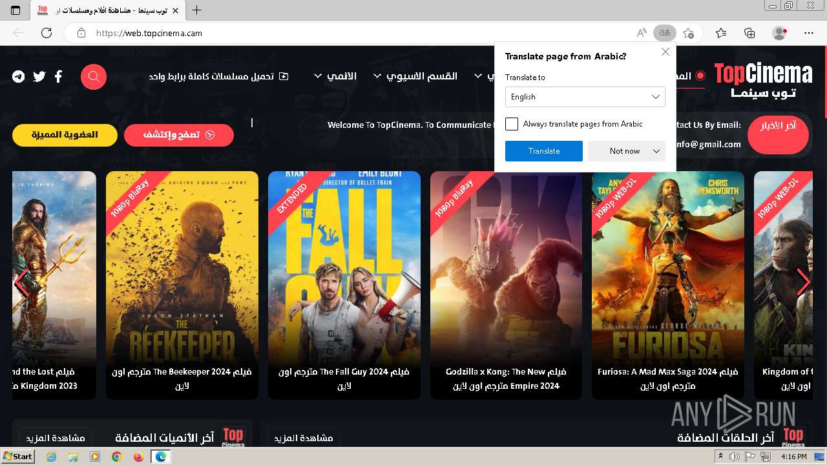Viewport: 827px width, 465px height.
Task: Open the Facebook social link
Action: coord(58,77)
